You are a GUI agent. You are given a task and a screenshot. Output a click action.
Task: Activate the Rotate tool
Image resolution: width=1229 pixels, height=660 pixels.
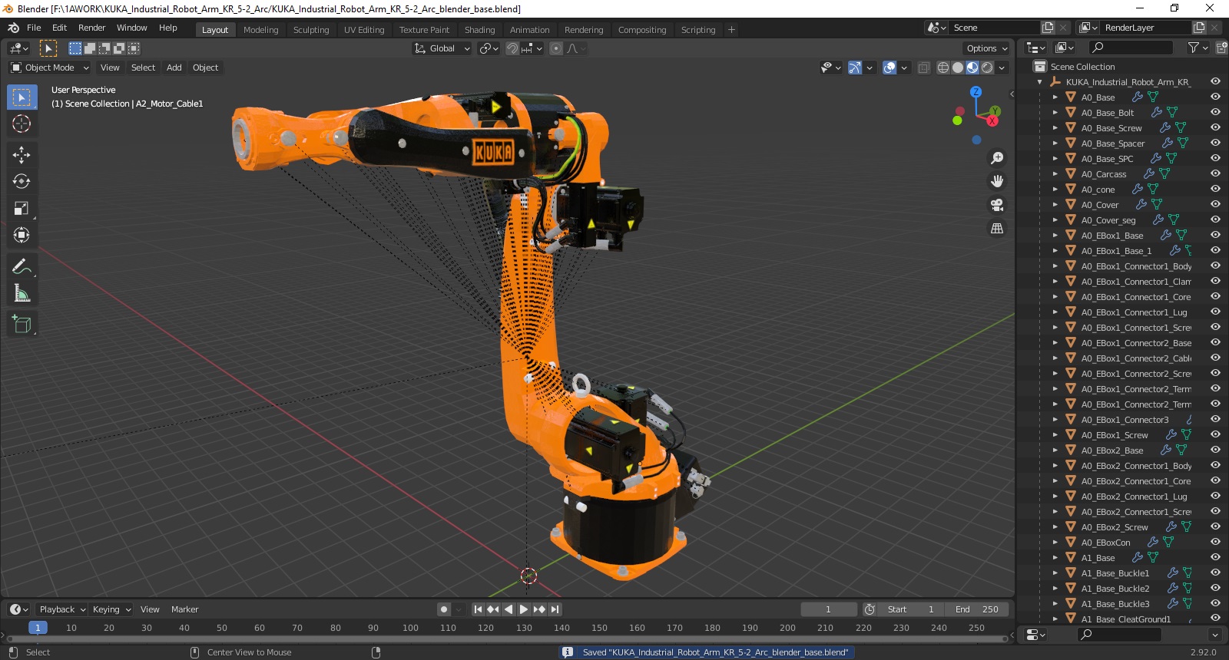pyautogui.click(x=22, y=181)
